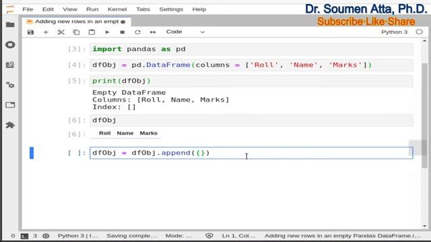Click the [5]: input prompt
431x242 pixels.
tap(77, 81)
